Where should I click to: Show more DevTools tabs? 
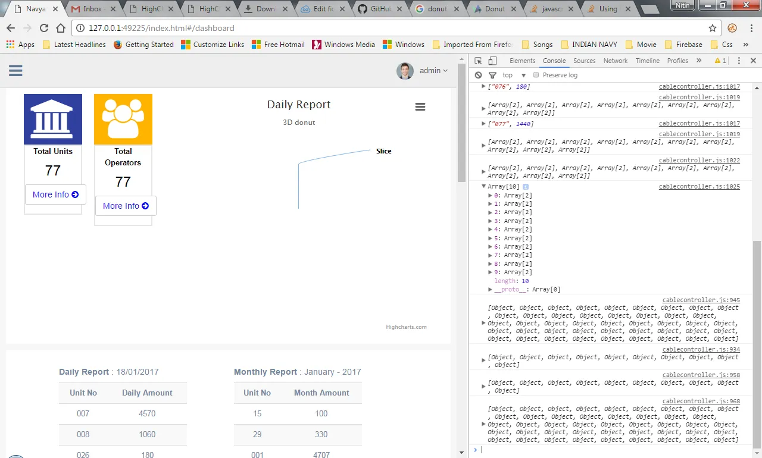click(699, 61)
